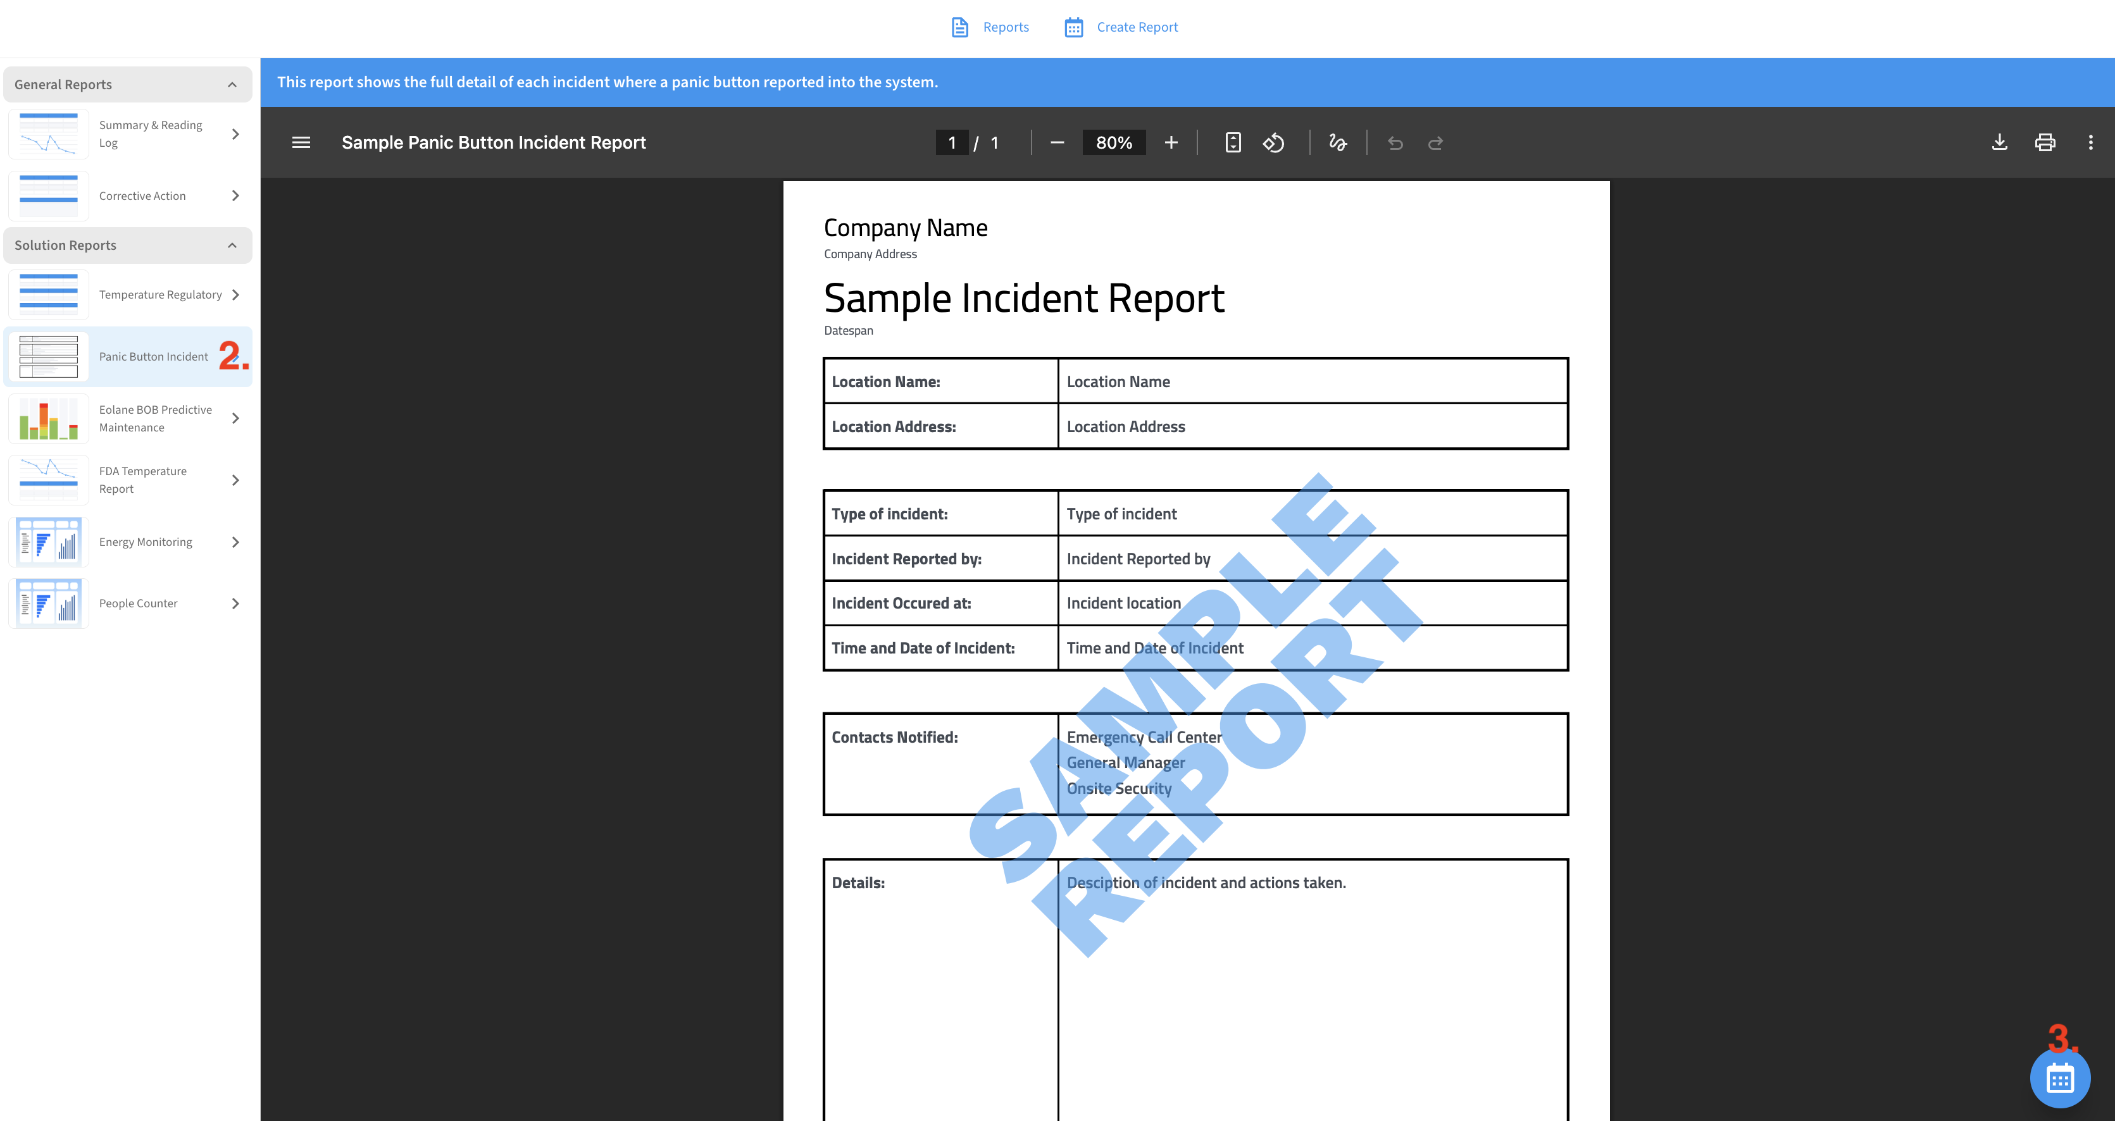Print the incident report
Screen dimensions: 2115x1121
[2044, 143]
